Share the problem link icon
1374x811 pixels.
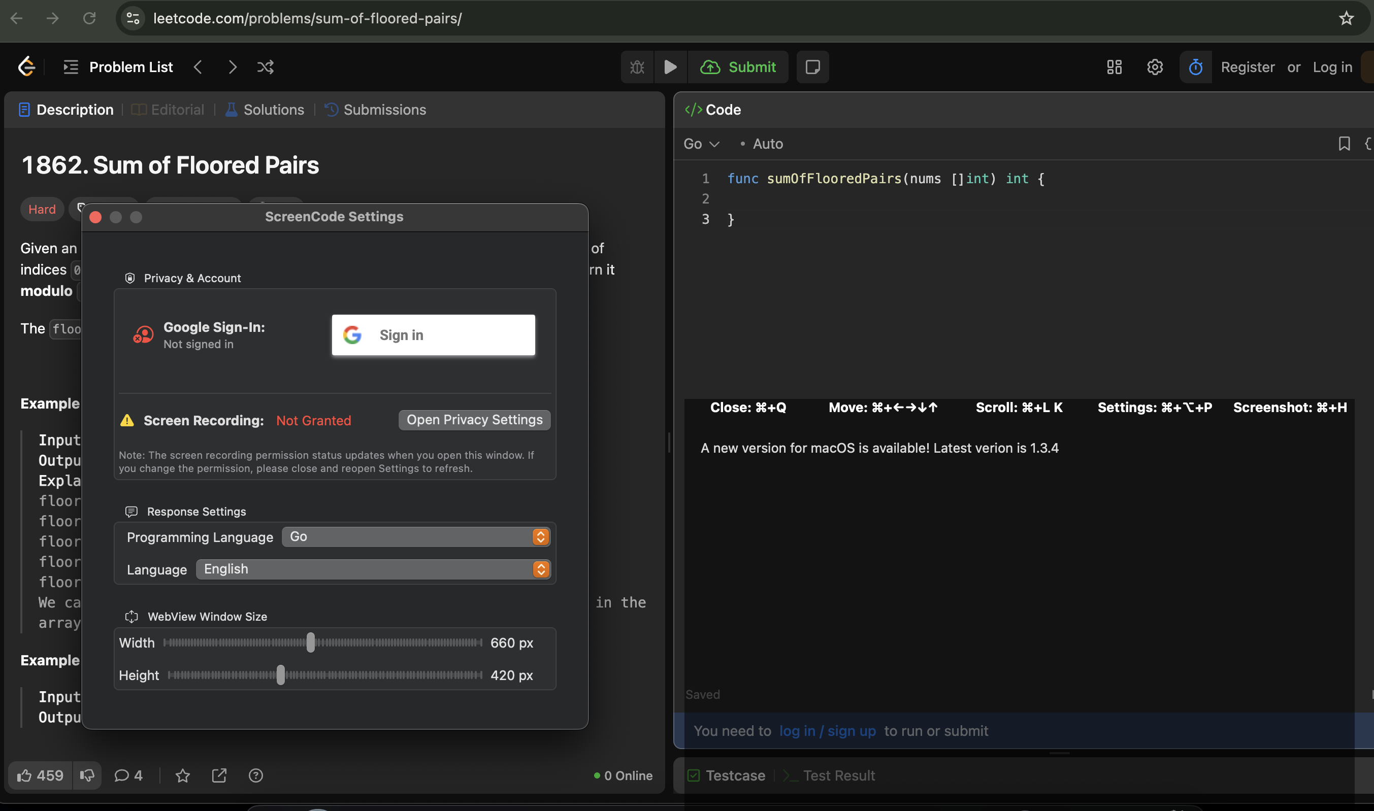219,775
